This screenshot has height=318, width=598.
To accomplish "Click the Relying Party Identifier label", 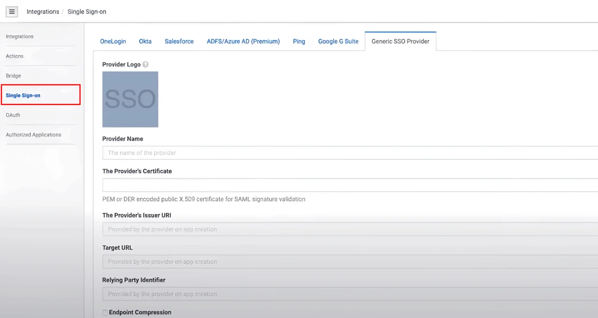I will (x=134, y=280).
